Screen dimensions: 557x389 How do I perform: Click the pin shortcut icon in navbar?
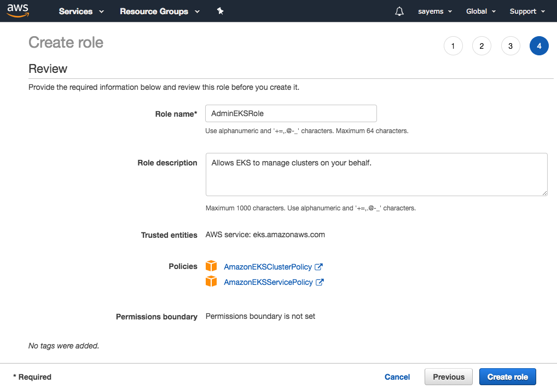(221, 11)
